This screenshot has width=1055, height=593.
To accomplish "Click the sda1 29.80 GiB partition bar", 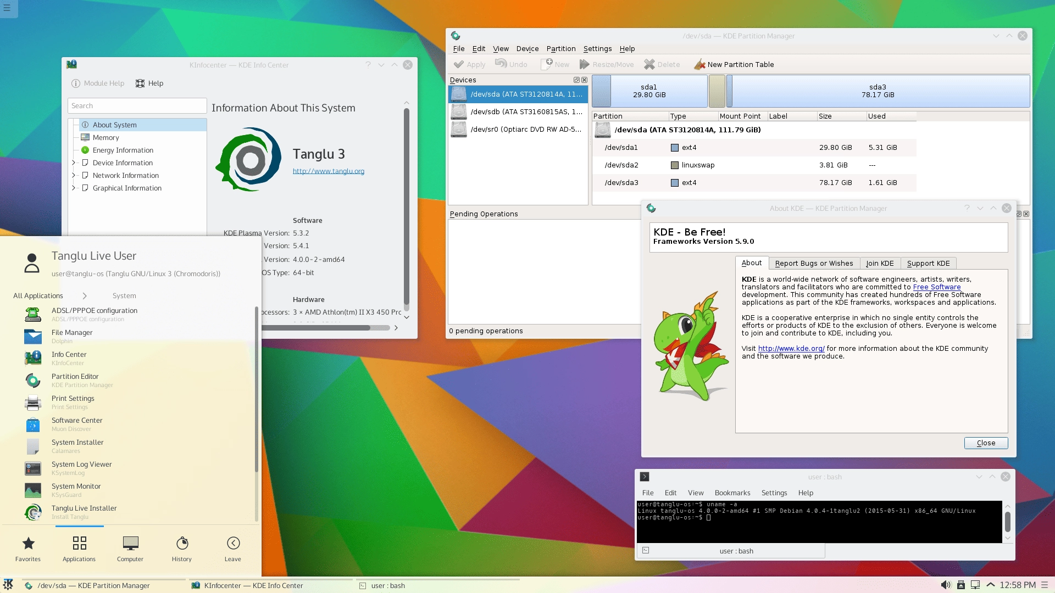I will [x=649, y=91].
